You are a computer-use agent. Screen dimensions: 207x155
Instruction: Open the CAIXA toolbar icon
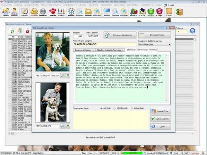[142, 12]
